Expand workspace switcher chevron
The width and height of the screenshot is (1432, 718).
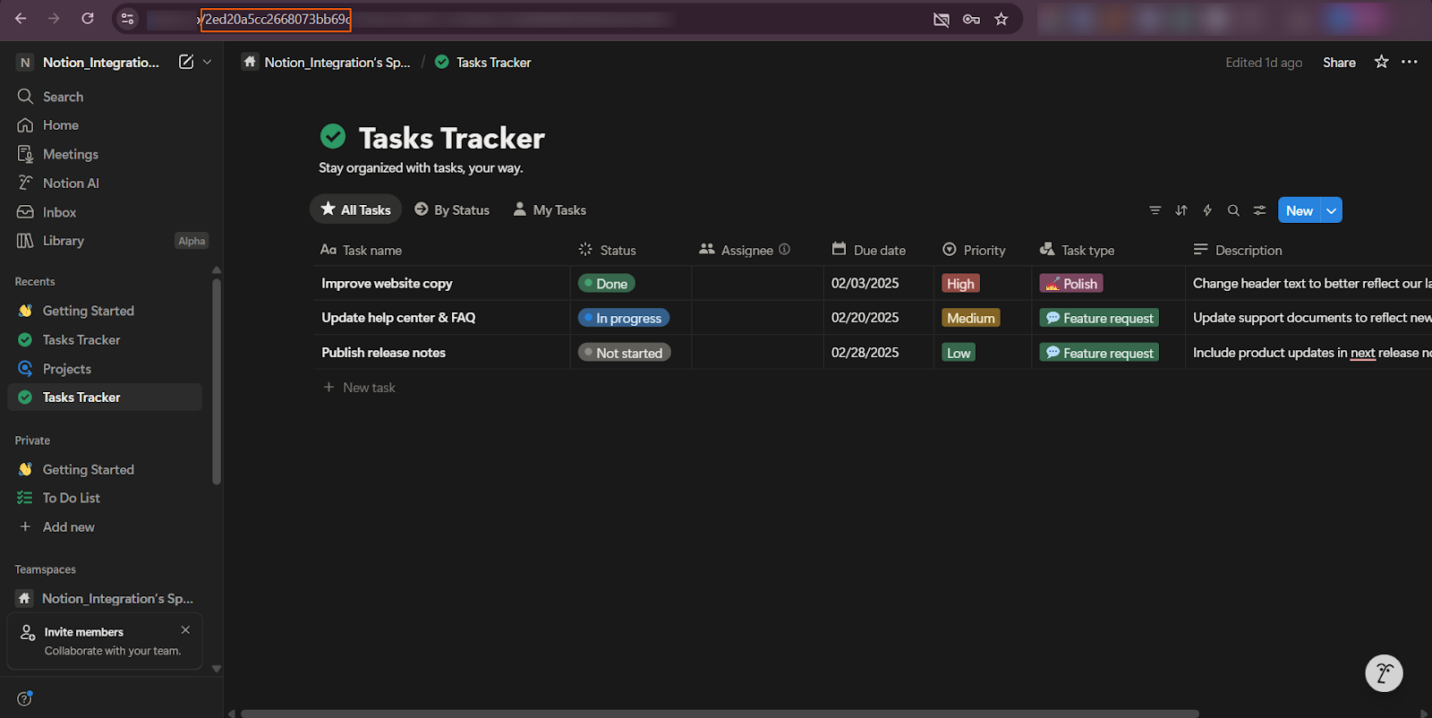click(x=208, y=62)
